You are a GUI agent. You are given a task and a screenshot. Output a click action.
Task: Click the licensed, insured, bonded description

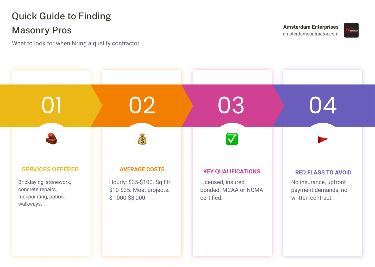click(232, 190)
